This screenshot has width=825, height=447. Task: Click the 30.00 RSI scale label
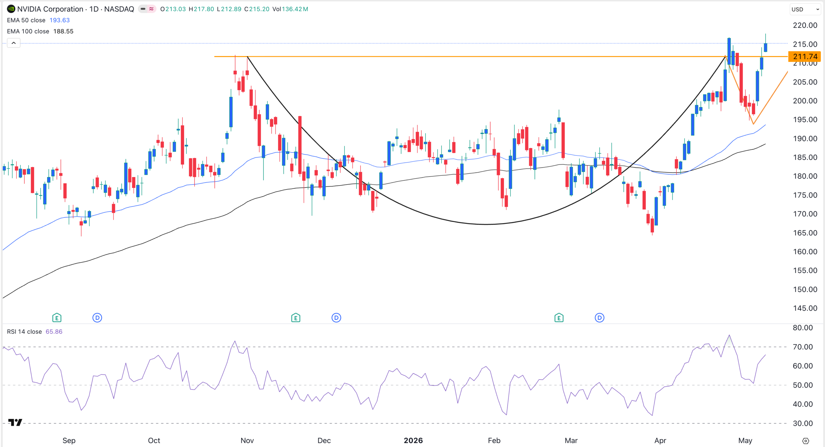coord(803,424)
